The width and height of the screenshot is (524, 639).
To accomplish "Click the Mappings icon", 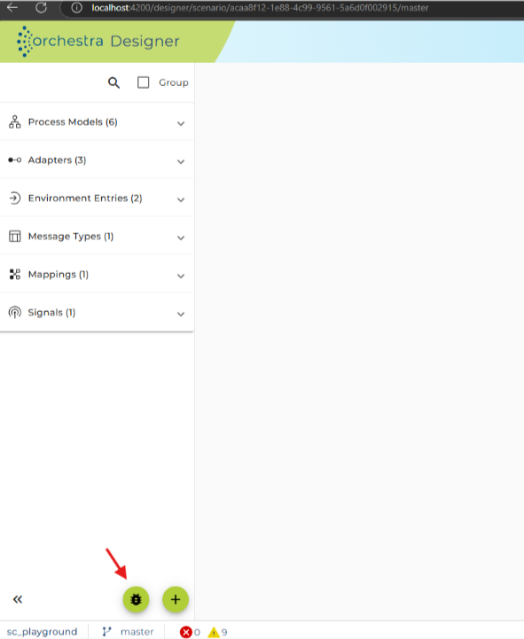I will tap(15, 274).
